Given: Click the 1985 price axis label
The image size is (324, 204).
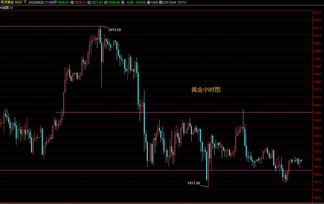Looking at the screenshot, I should [x=317, y=74].
